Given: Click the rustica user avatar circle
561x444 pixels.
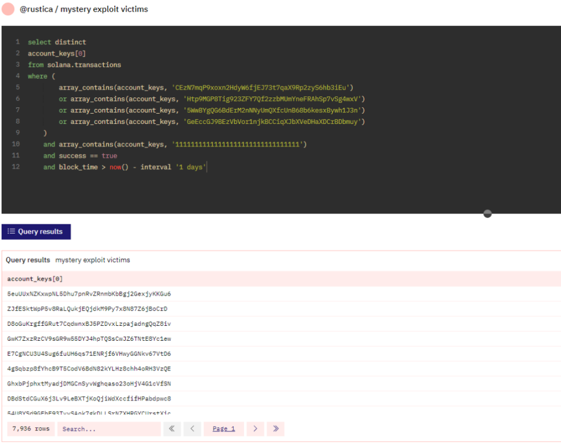Looking at the screenshot, I should (8, 9).
